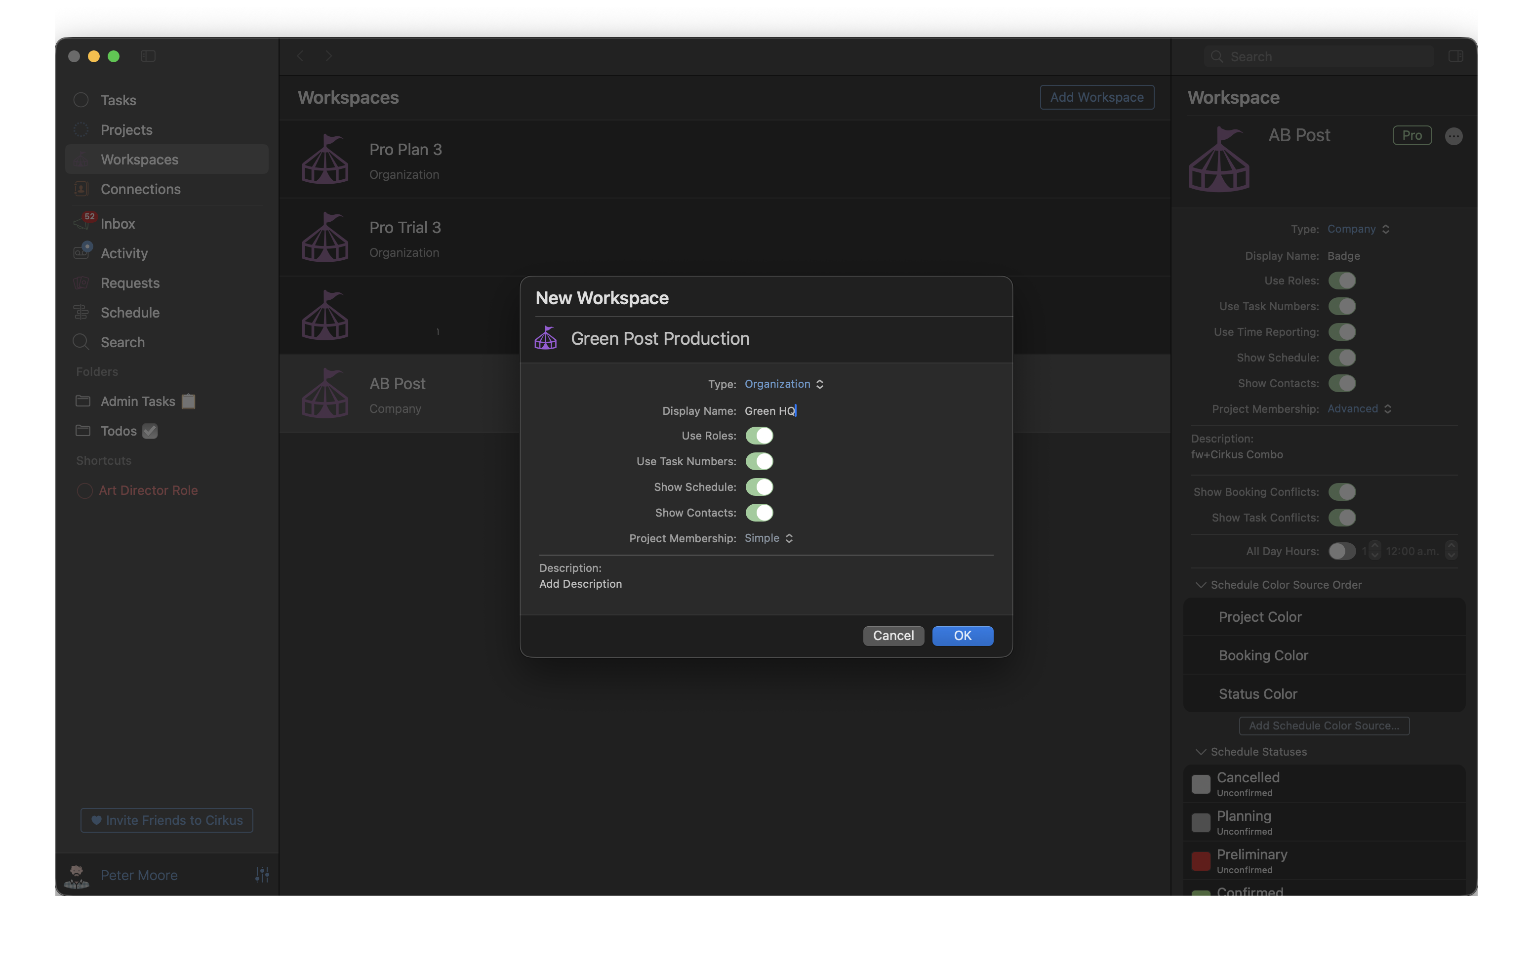The width and height of the screenshot is (1533, 969).
Task: Go to Connections in the sidebar
Action: [140, 189]
